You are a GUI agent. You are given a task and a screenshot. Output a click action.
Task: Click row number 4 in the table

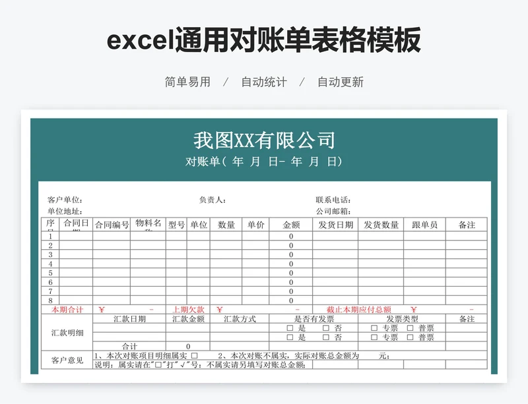tap(51, 264)
